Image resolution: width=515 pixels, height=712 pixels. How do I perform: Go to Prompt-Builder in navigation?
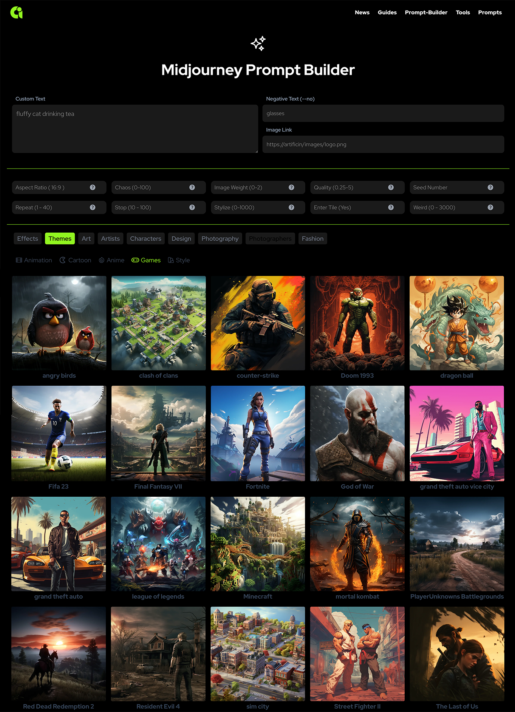(426, 12)
